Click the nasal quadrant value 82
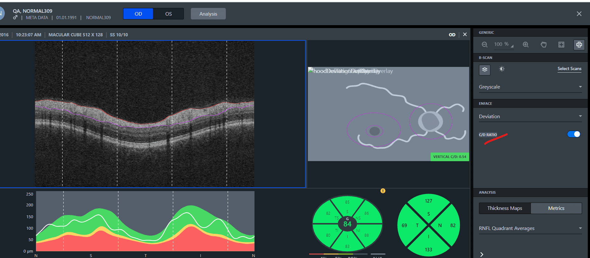The image size is (590, 258). [453, 225]
